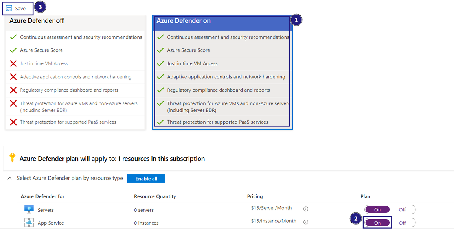Select the Azure Defender off plan card

pyautogui.click(x=75, y=72)
